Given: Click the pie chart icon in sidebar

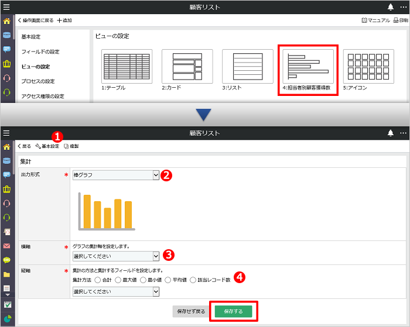Looking at the screenshot, I should [x=8, y=319].
